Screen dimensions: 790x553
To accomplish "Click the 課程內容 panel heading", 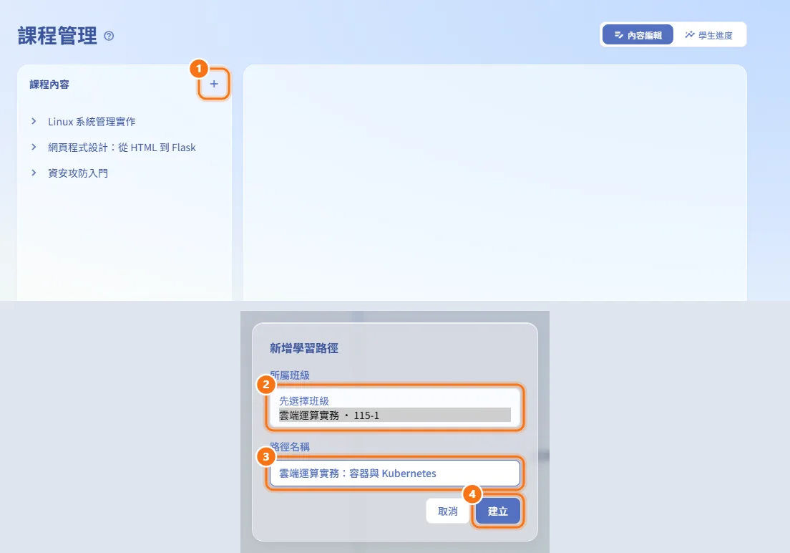I will click(x=49, y=85).
